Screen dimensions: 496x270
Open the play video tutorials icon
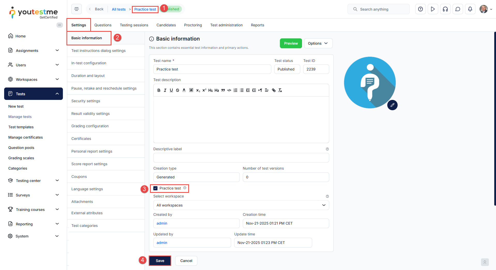(x=433, y=9)
